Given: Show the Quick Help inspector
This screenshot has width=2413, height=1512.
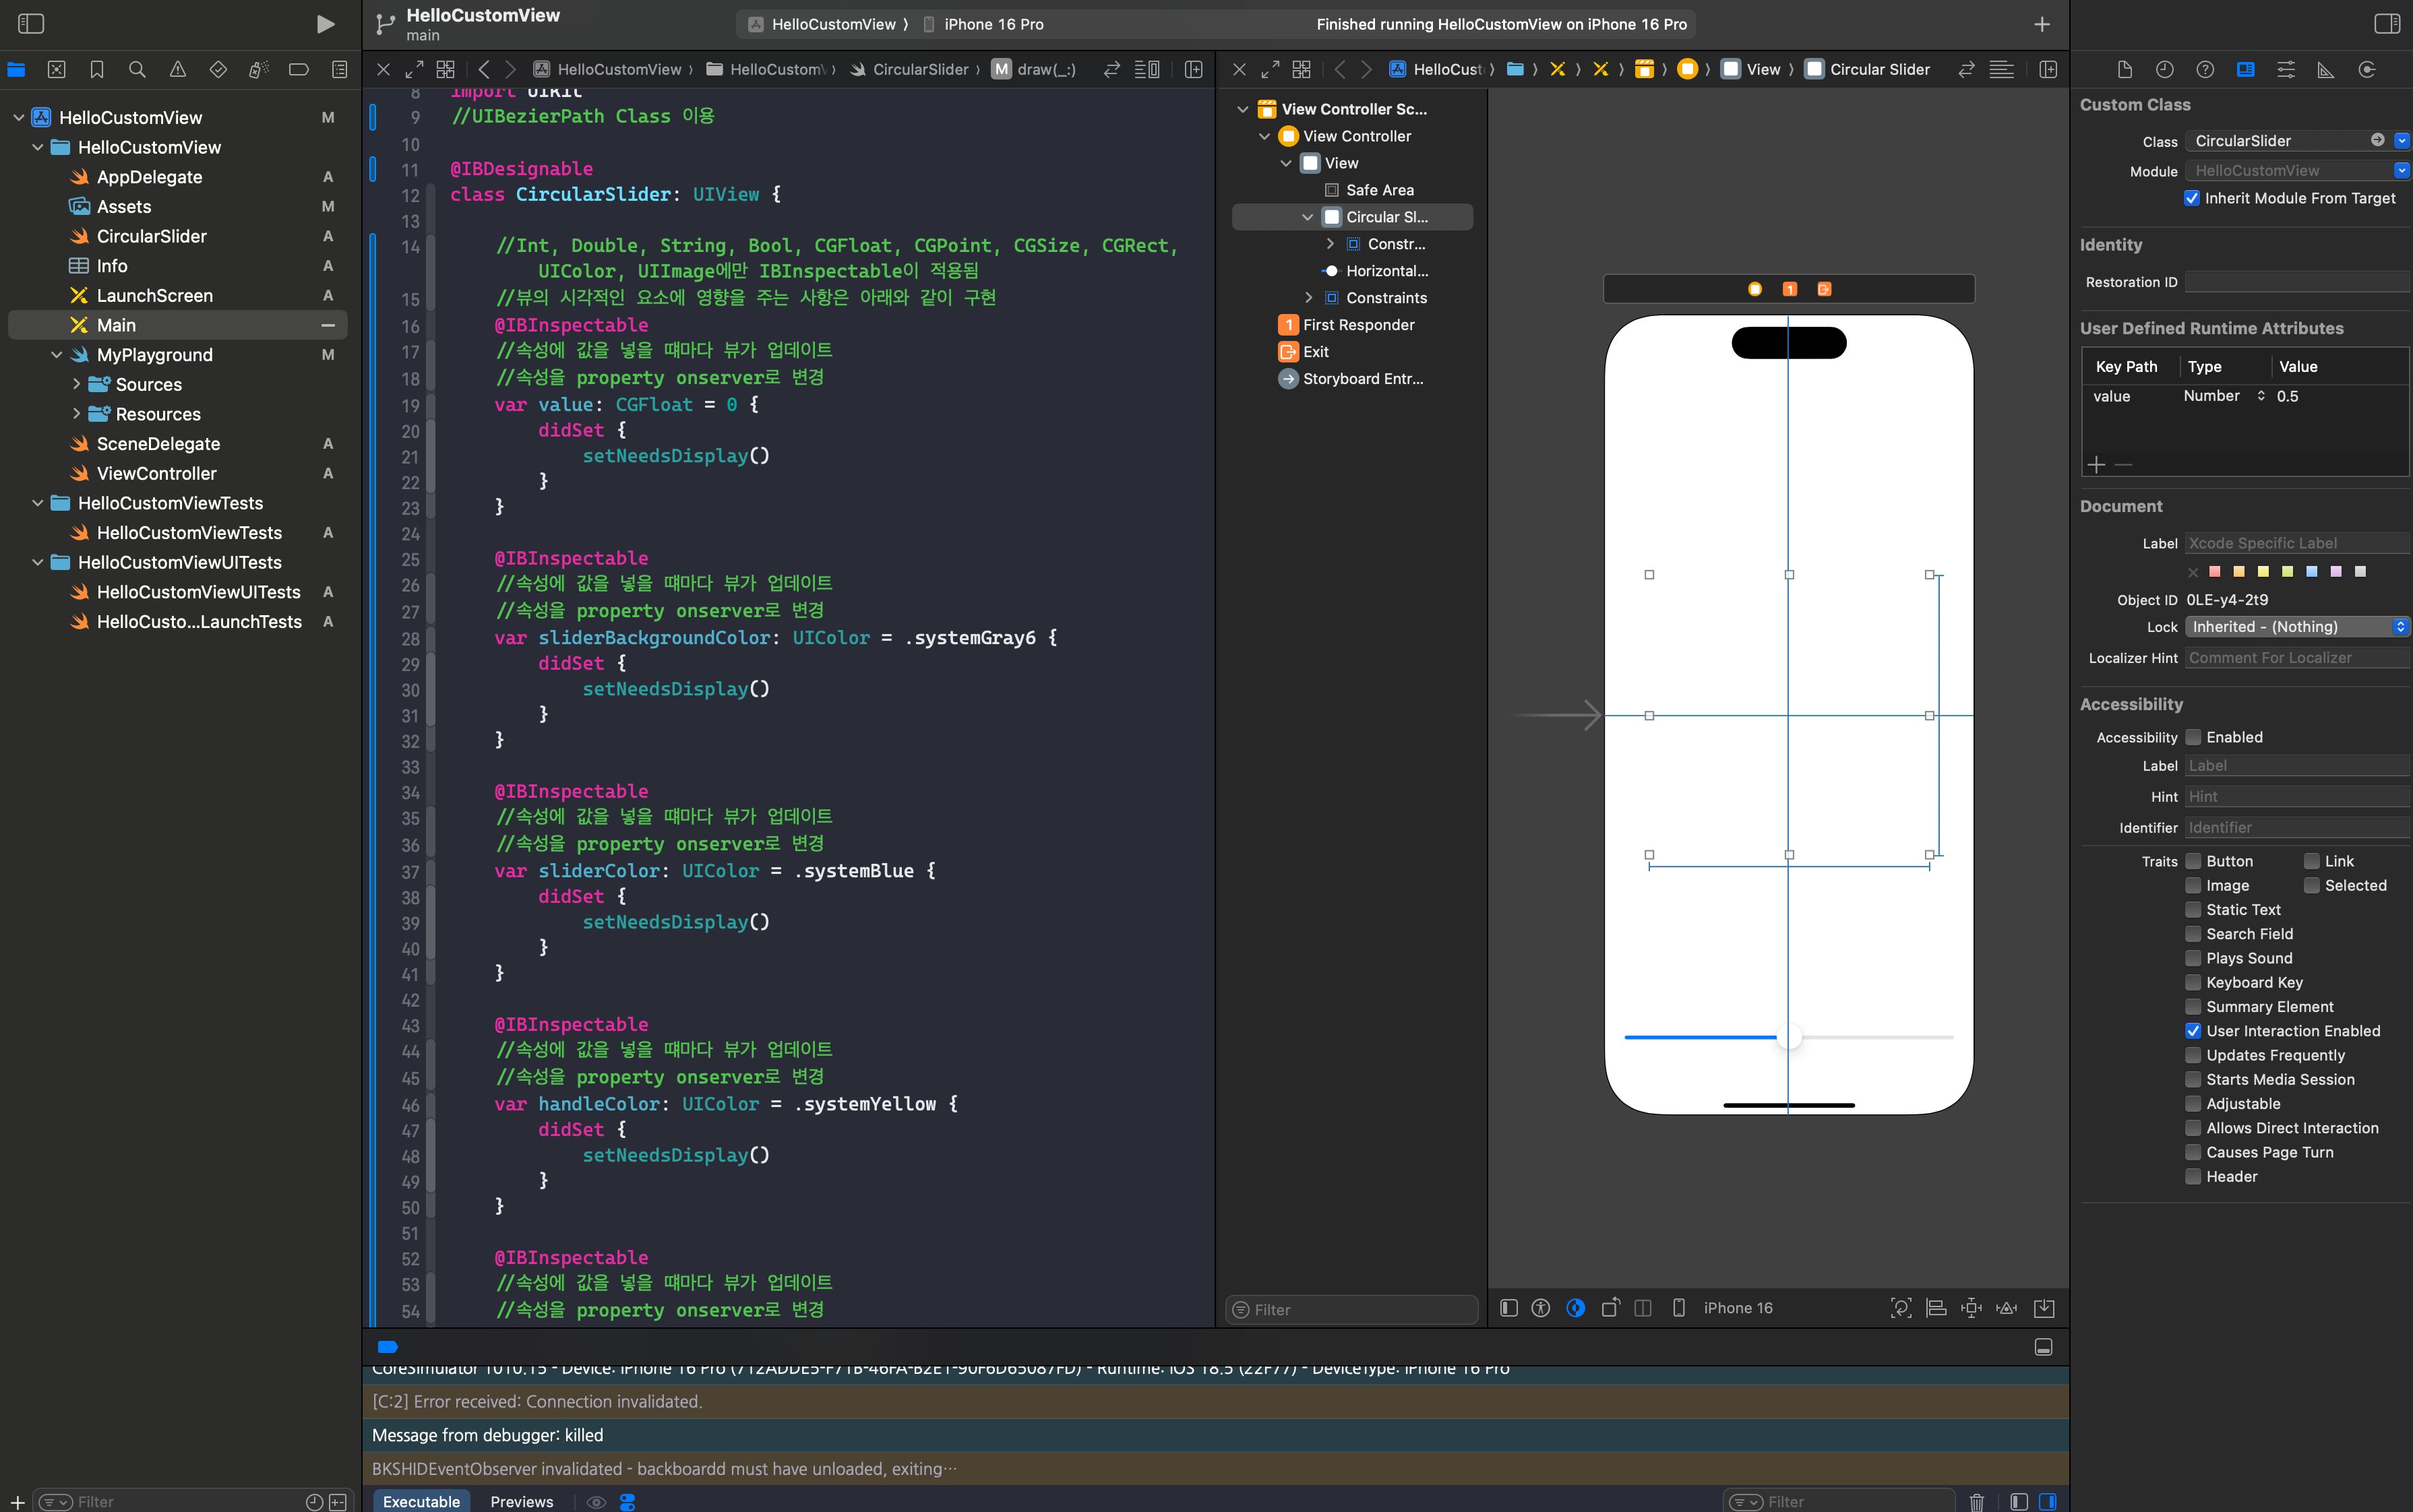Looking at the screenshot, I should point(2205,70).
